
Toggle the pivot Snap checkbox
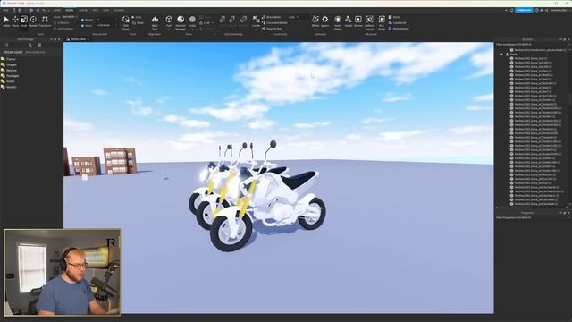pos(133,17)
